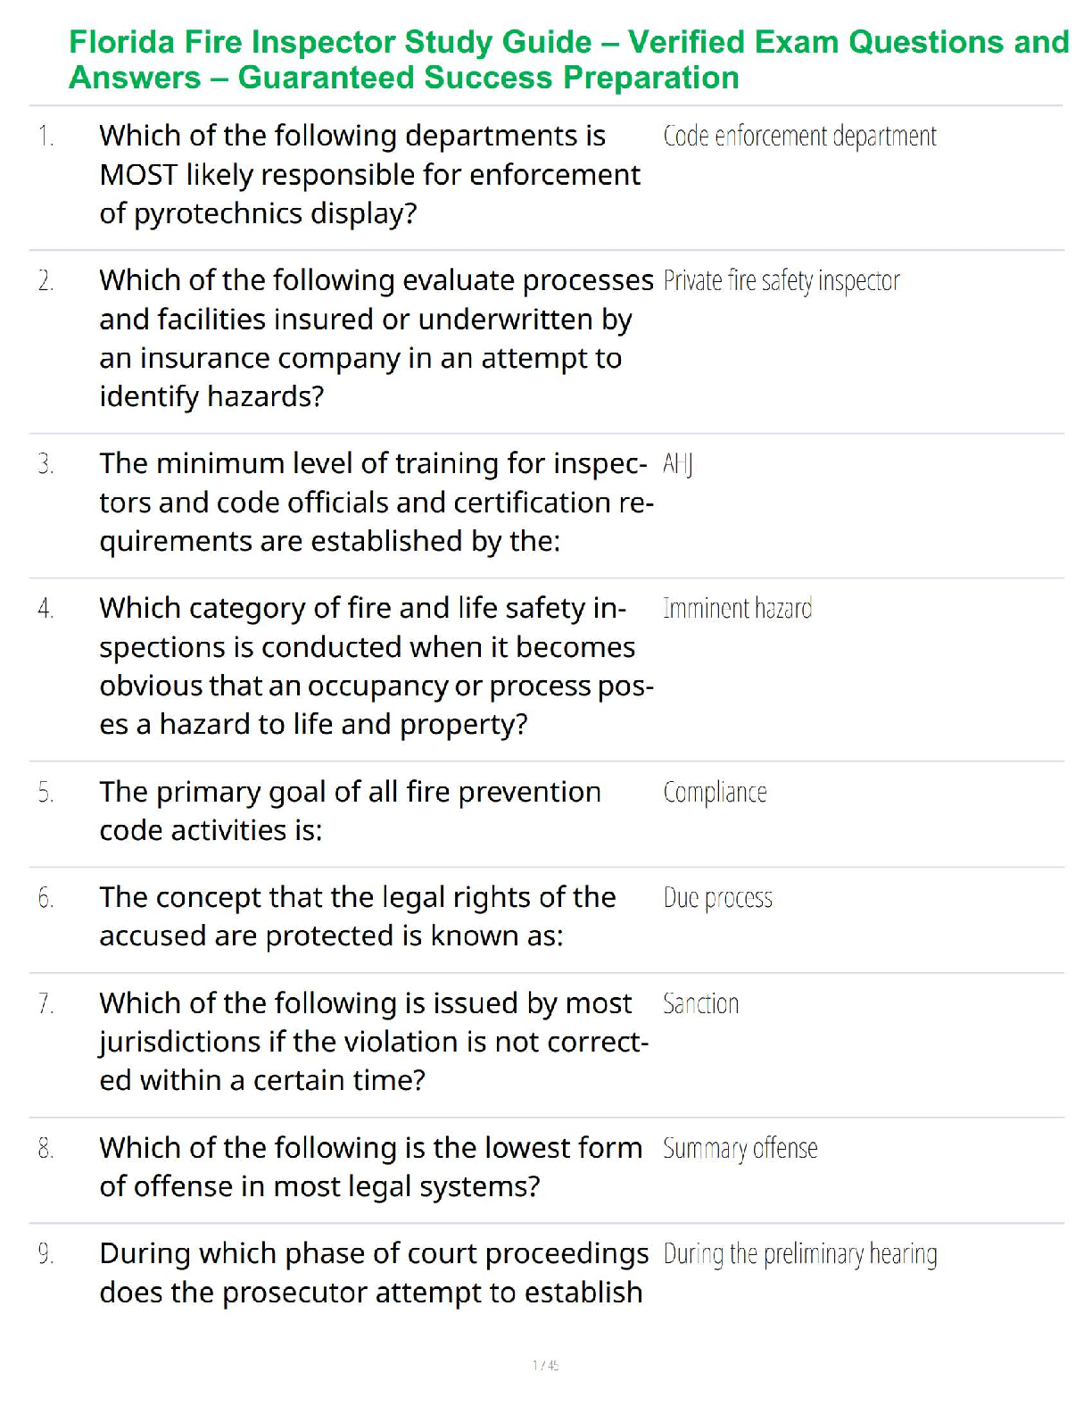Select the answer 'Due process'

tap(717, 898)
